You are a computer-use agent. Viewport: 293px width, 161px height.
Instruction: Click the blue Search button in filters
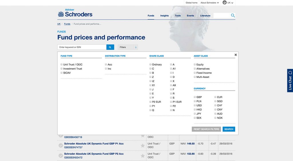pos(229,129)
